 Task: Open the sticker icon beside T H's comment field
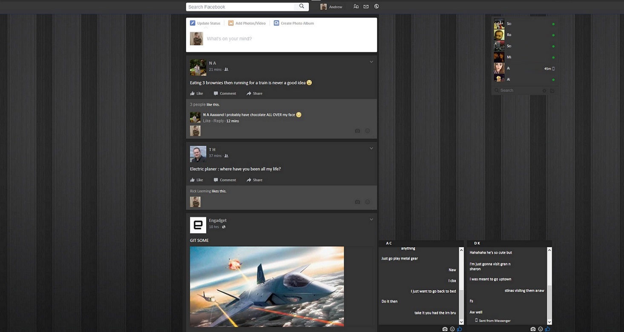pos(367,201)
